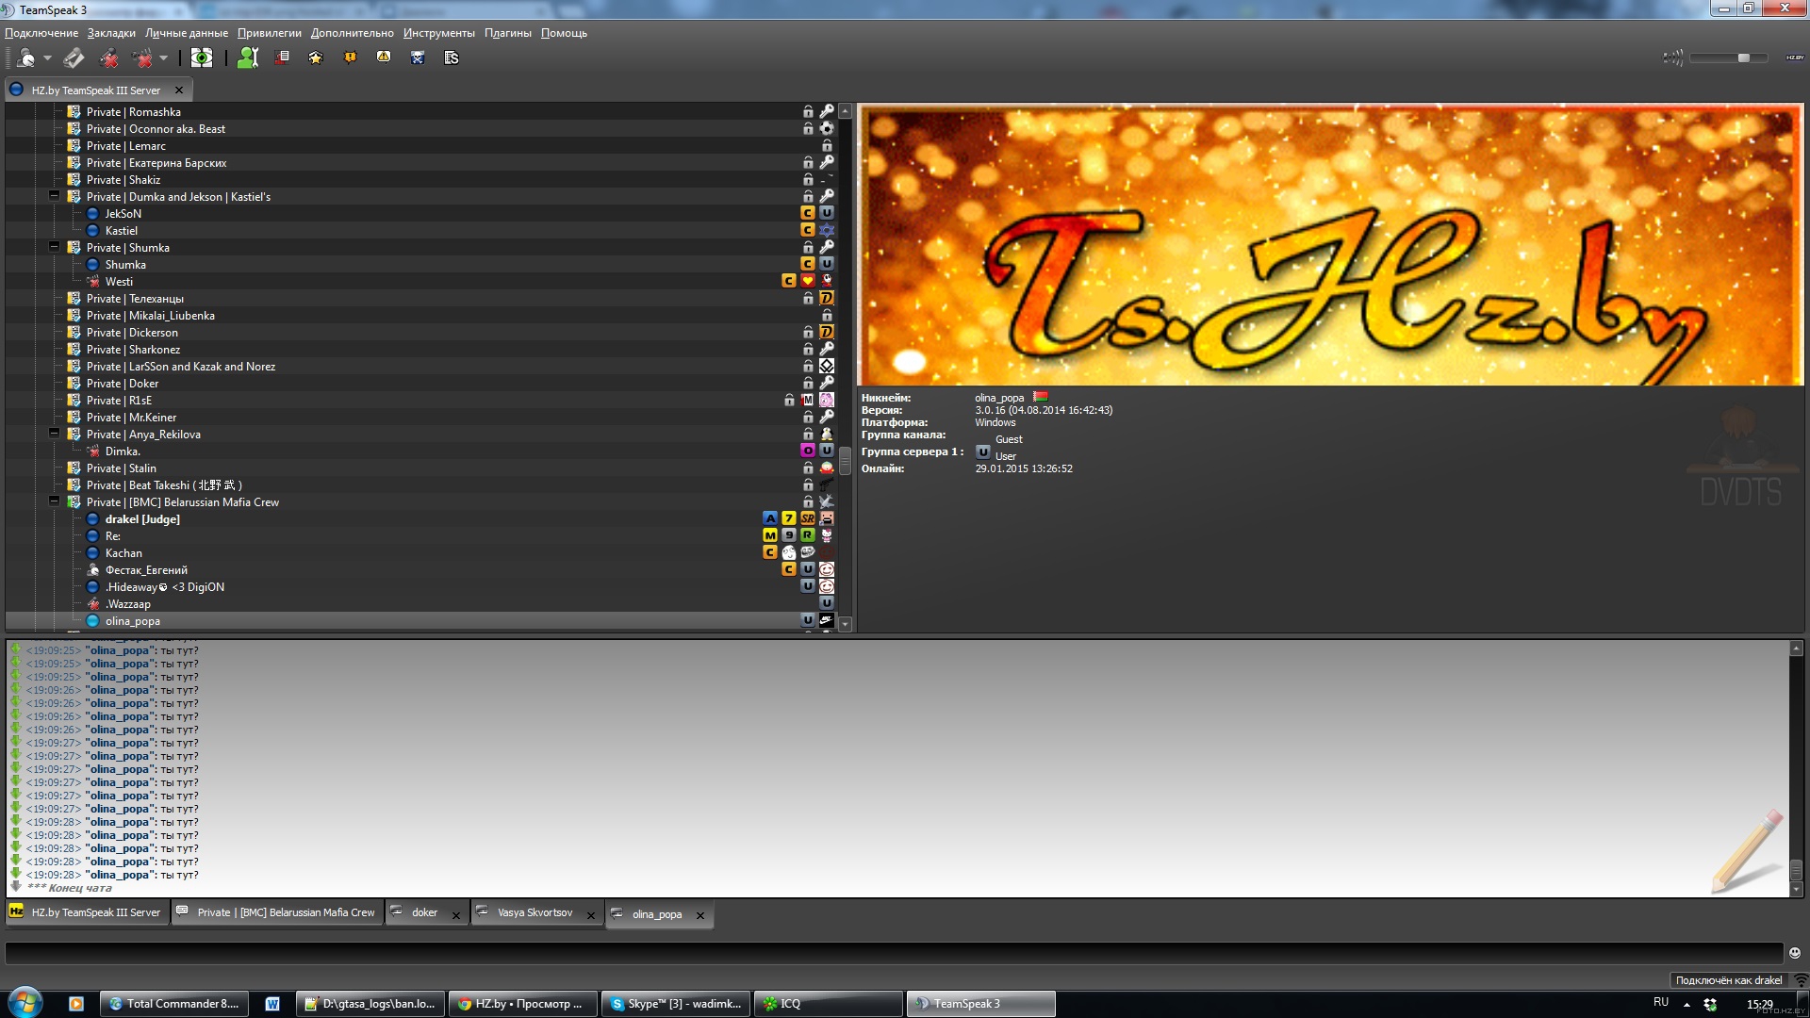The width and height of the screenshot is (1810, 1018).
Task: Mute microphone with the red-cross mic icon
Action: 109,58
